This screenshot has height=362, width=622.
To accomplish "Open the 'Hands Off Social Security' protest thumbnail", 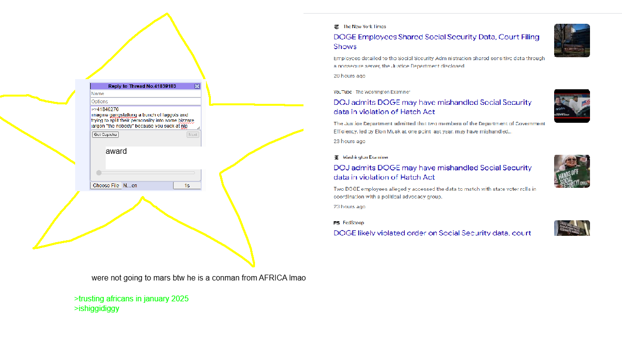I will click(x=572, y=171).
